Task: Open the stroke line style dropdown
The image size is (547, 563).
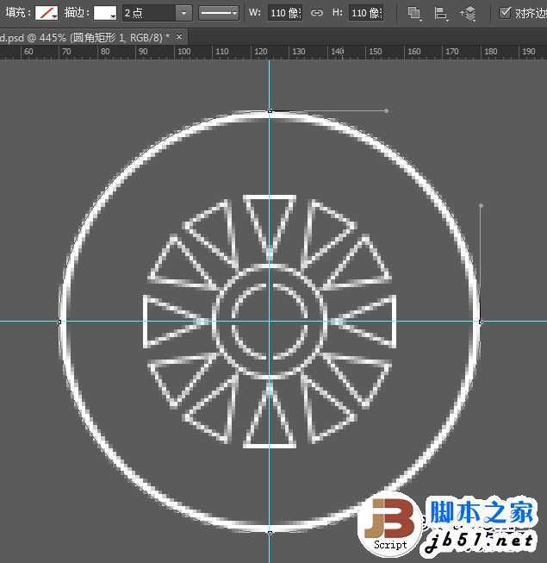Action: coord(219,13)
